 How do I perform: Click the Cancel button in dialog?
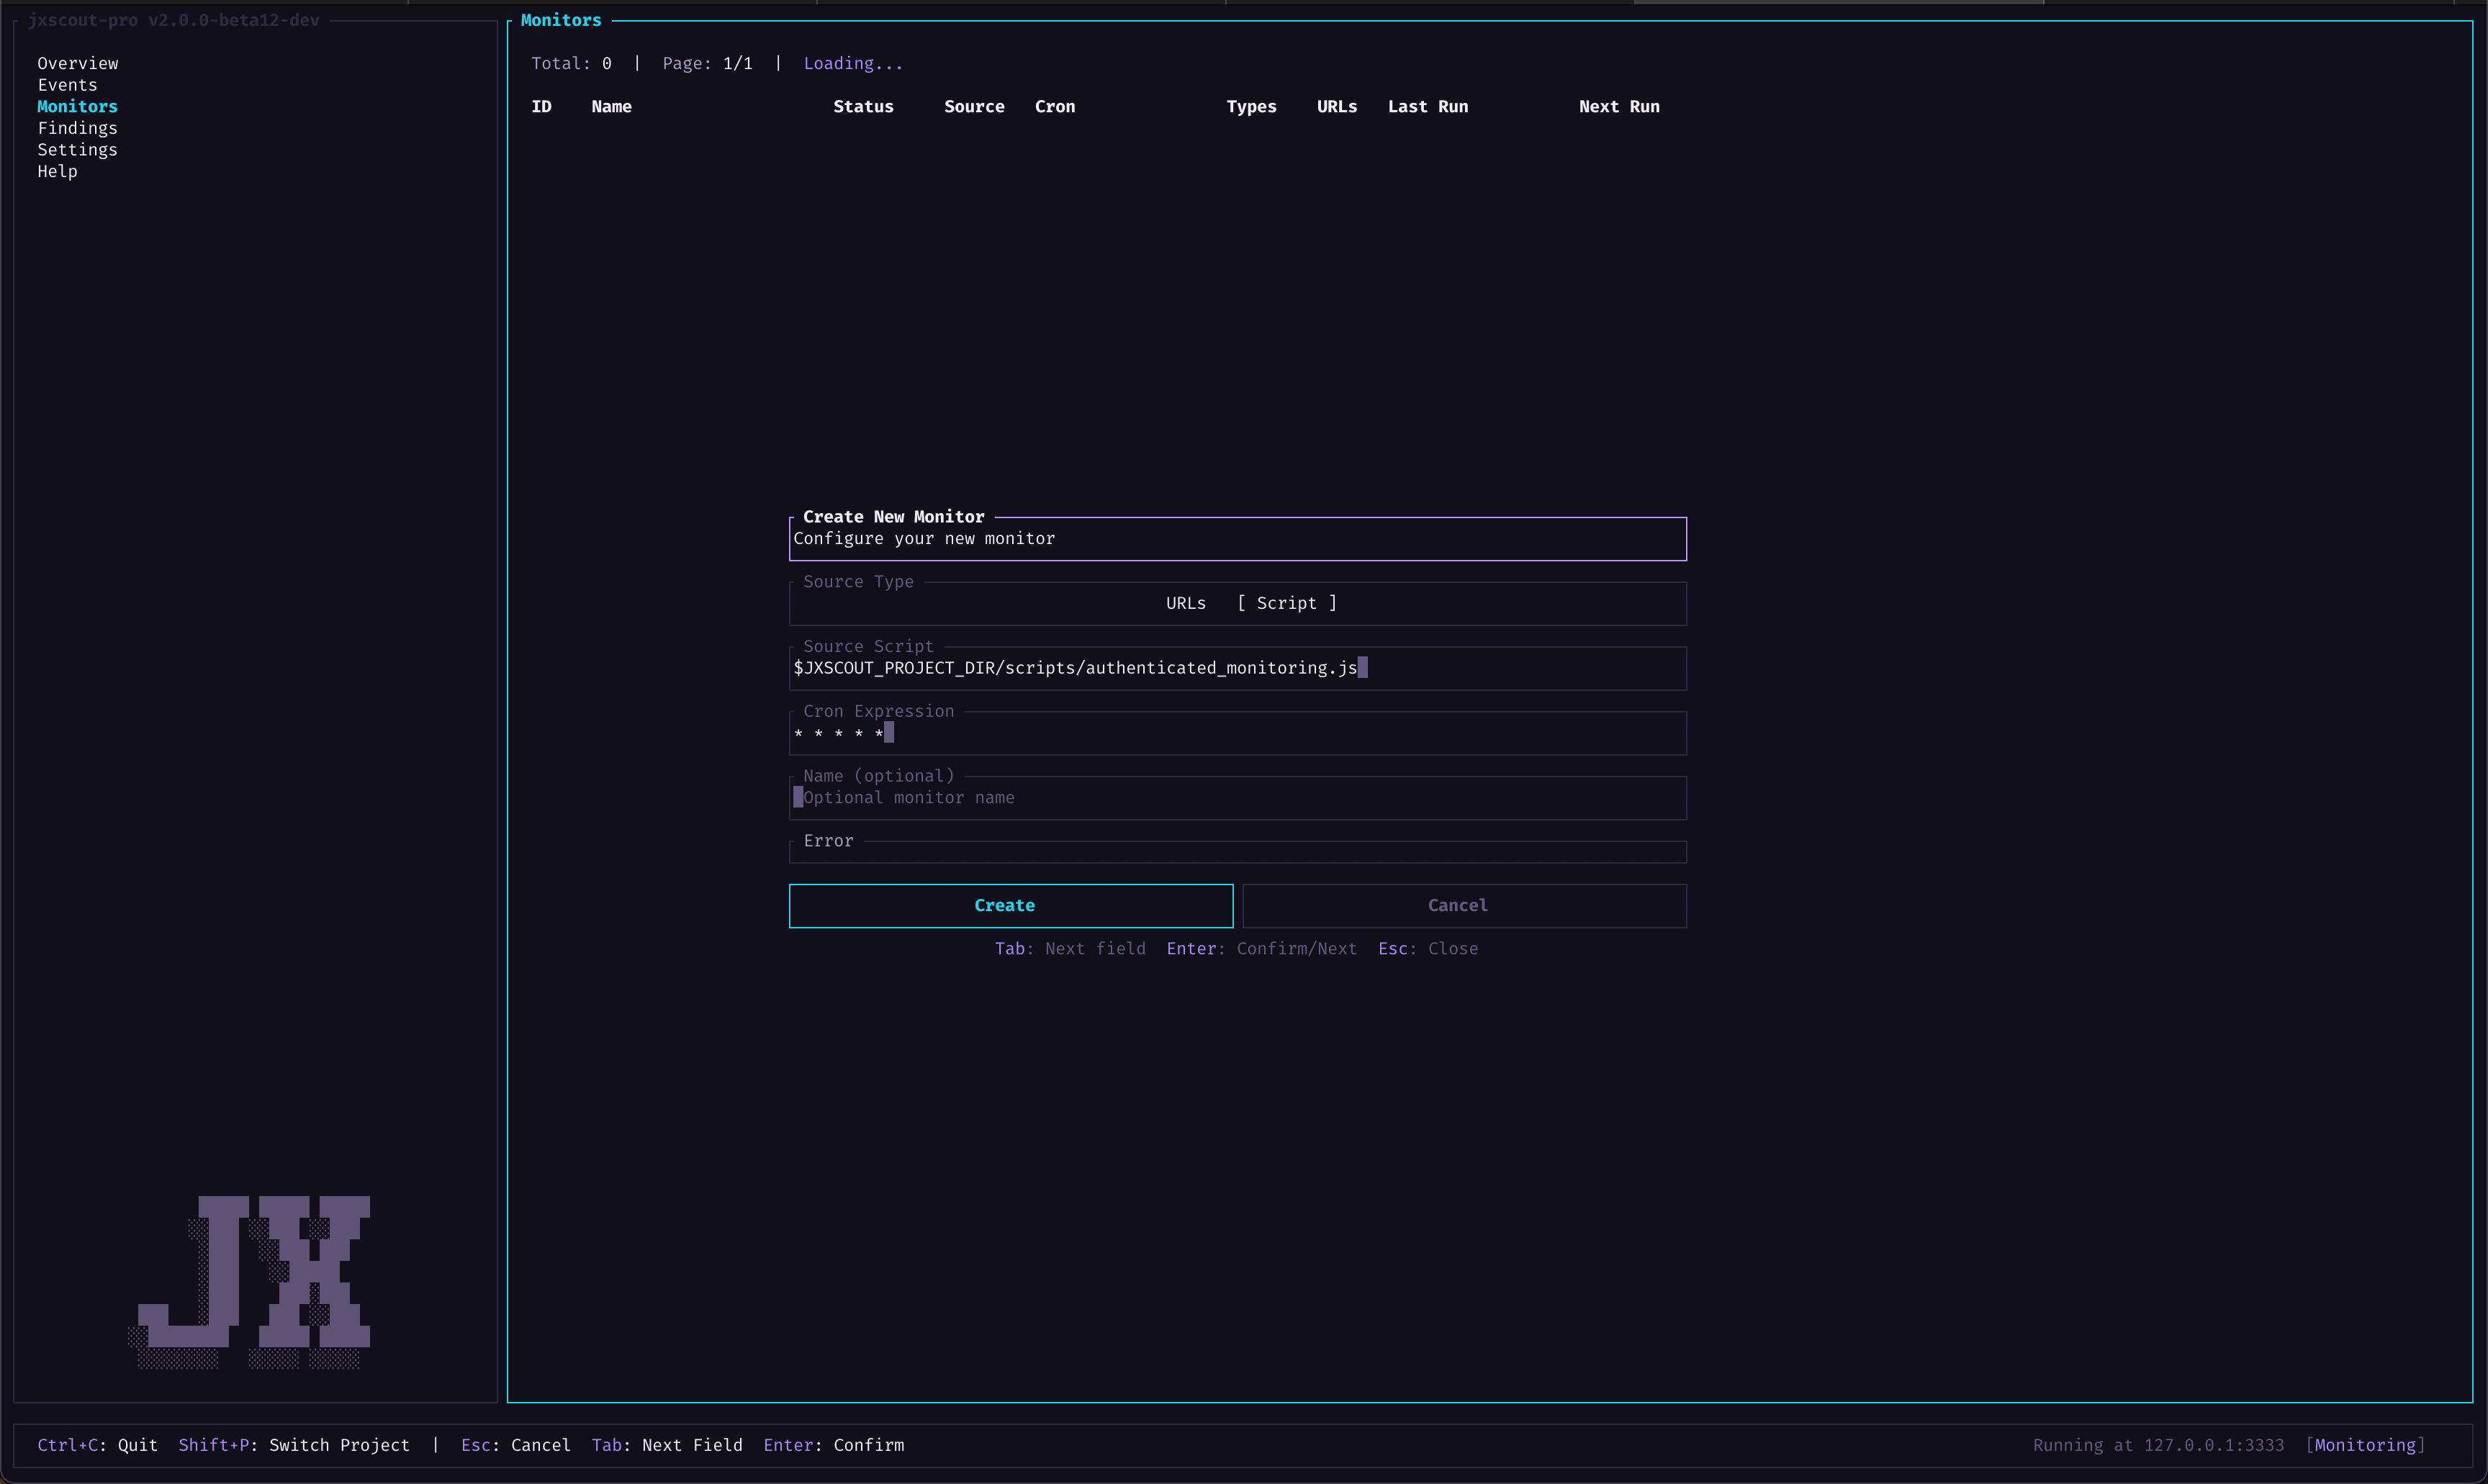1465,905
